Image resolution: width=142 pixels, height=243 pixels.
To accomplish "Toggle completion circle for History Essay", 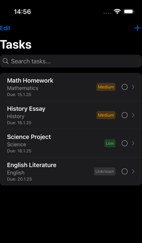I will point(125,115).
